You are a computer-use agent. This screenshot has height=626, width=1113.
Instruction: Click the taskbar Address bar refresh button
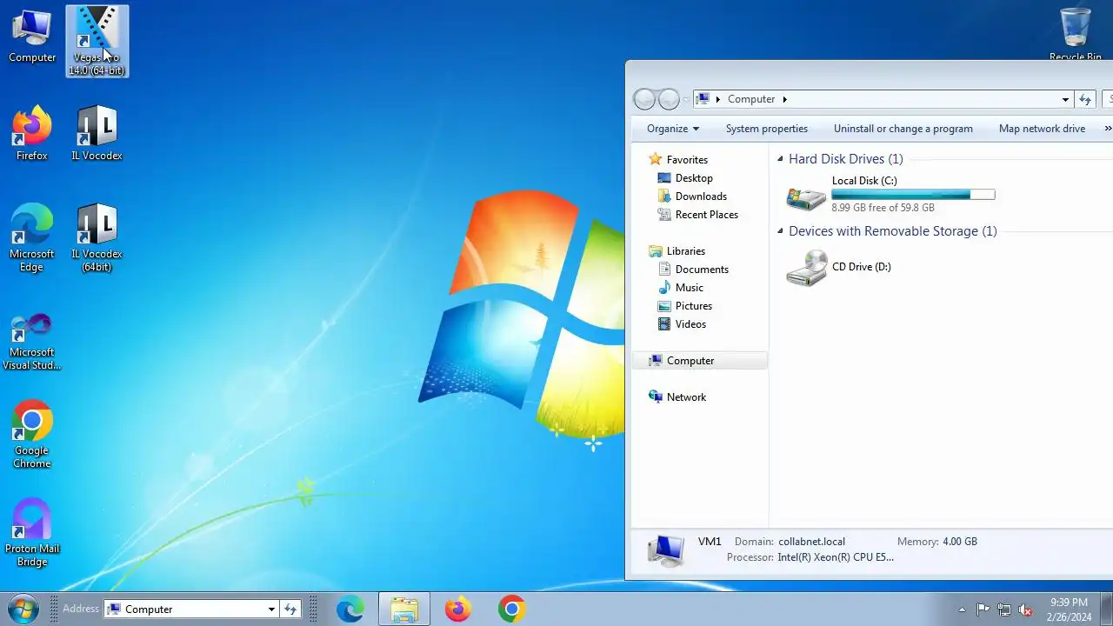290,609
